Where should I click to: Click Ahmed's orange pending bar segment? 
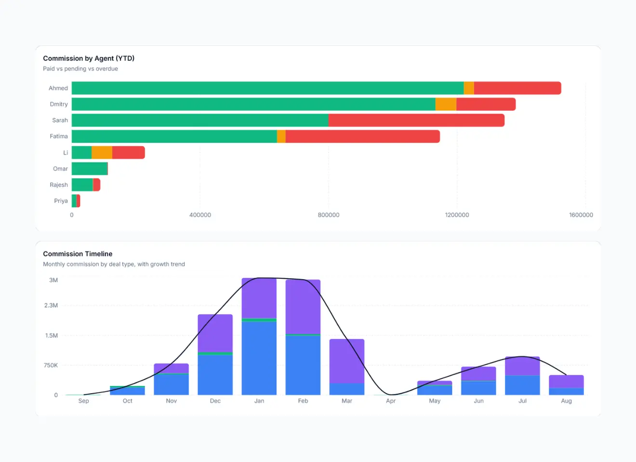pos(469,88)
